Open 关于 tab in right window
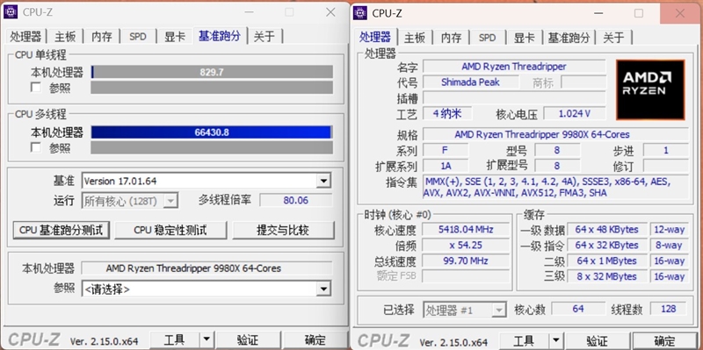The image size is (703, 350). tap(613, 38)
